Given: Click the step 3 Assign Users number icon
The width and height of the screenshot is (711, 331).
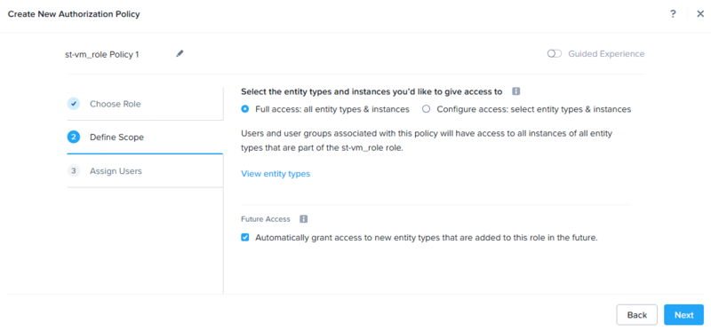Looking at the screenshot, I should pos(74,170).
